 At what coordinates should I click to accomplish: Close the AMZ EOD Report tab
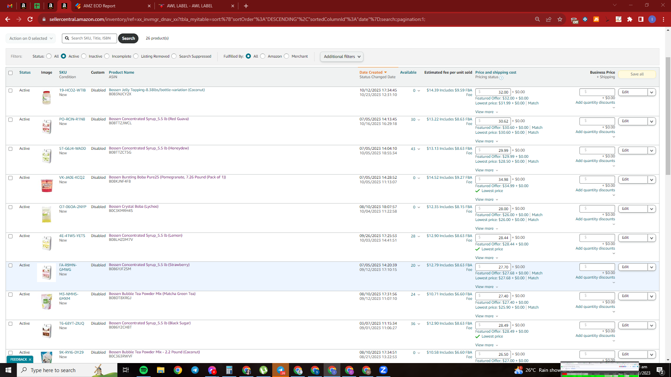149,6
